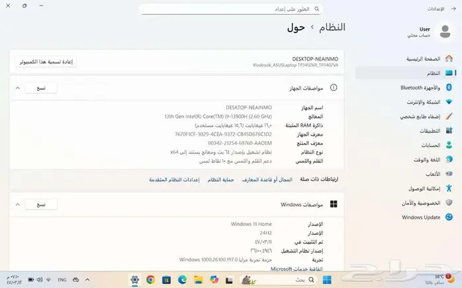
Task: Click نسخ button for Windows specifications
Action: (x=41, y=204)
